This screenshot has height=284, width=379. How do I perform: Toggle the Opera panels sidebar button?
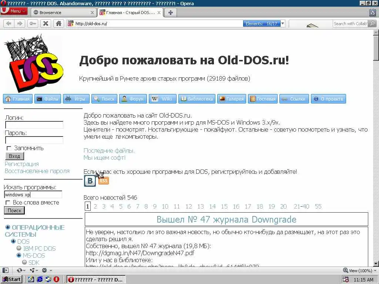[x=6, y=270]
